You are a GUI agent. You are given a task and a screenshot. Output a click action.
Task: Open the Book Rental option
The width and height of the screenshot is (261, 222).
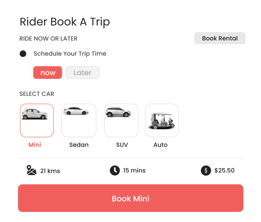[220, 38]
